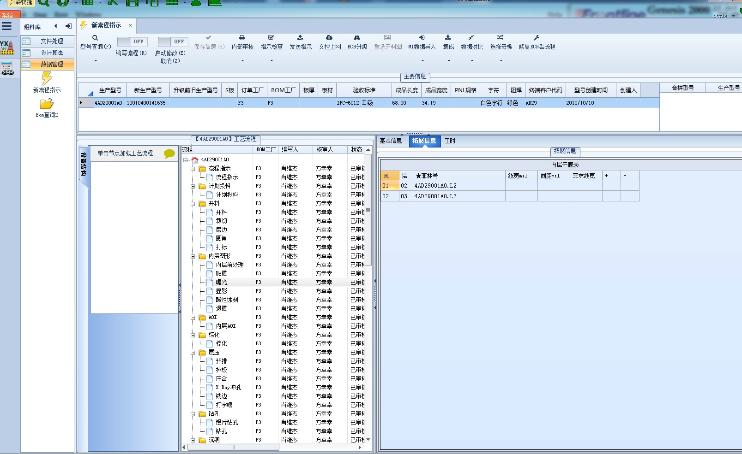This screenshot has height=454, width=742.
Task: Click the 重选开料图 image icon
Action: [387, 38]
